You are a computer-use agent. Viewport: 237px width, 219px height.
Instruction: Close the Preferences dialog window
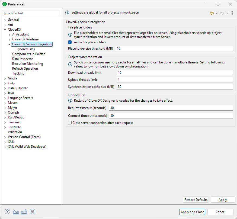[x=230, y=4]
